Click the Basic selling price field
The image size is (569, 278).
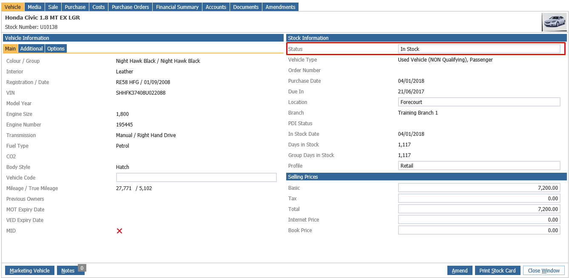click(479, 188)
